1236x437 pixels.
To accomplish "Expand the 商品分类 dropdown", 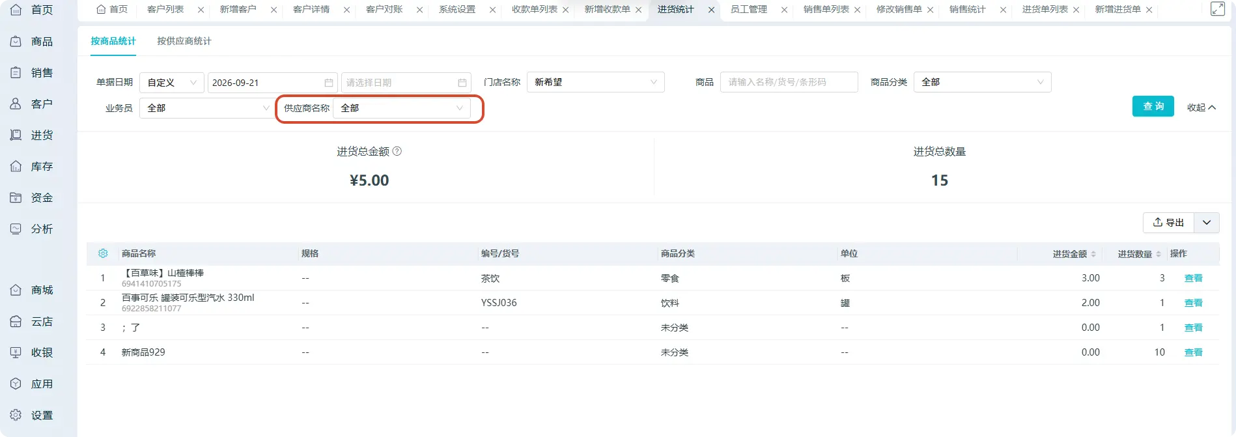I will coord(983,82).
